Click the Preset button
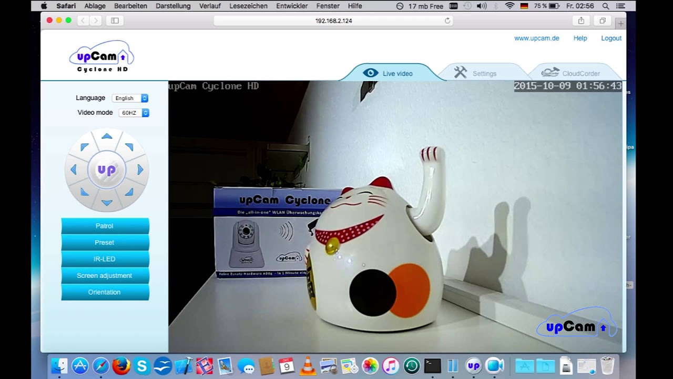This screenshot has height=379, width=673. tap(105, 243)
